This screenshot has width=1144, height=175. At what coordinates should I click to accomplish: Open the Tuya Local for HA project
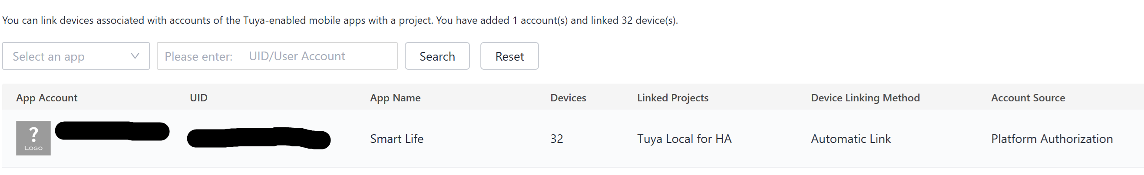(x=684, y=139)
